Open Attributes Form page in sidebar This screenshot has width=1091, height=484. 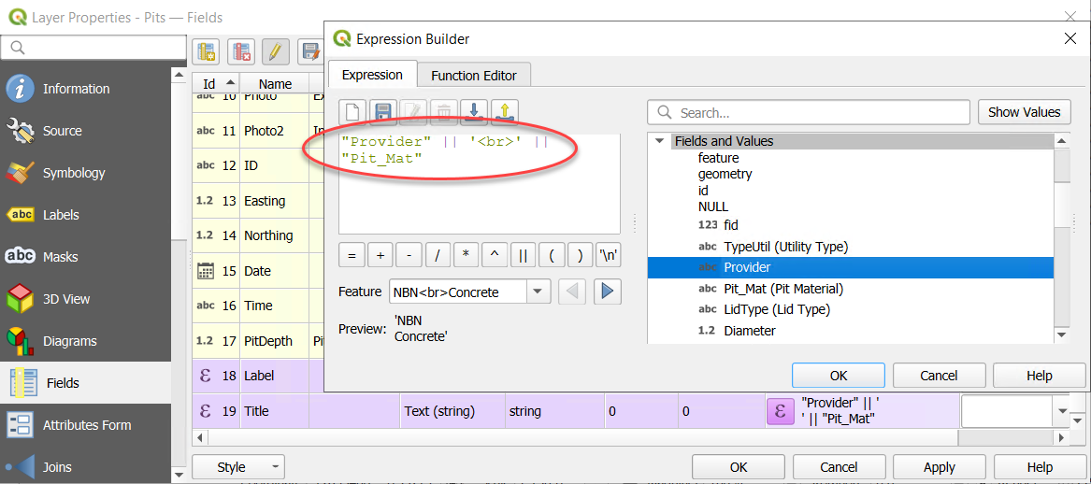click(x=86, y=425)
